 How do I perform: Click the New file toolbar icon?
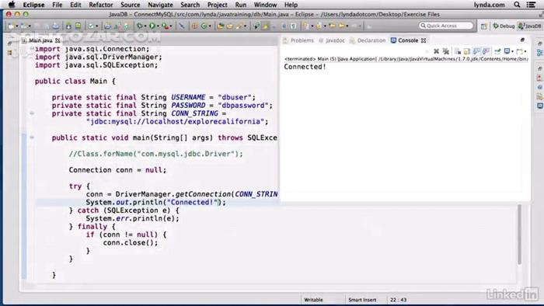(x=11, y=26)
